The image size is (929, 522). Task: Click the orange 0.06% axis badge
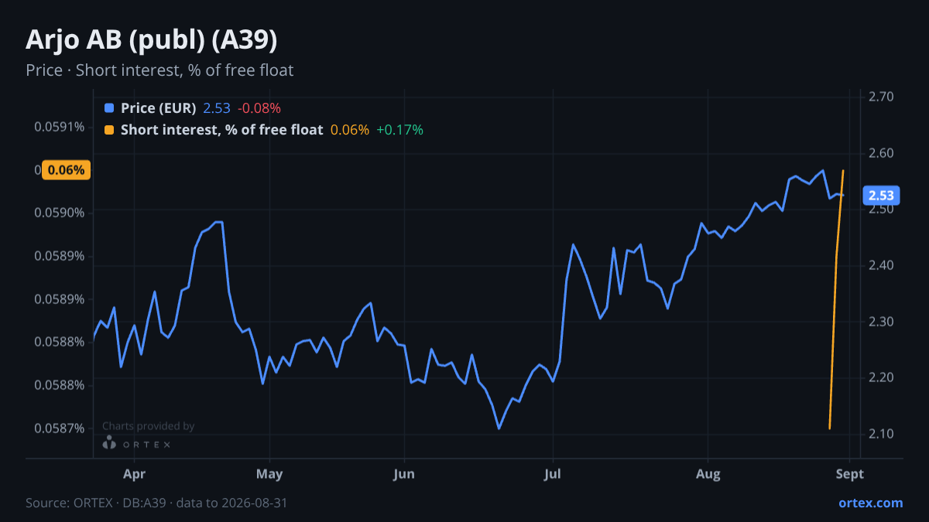coord(67,170)
